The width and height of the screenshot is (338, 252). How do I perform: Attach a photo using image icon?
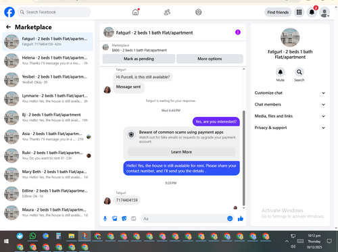115,218
